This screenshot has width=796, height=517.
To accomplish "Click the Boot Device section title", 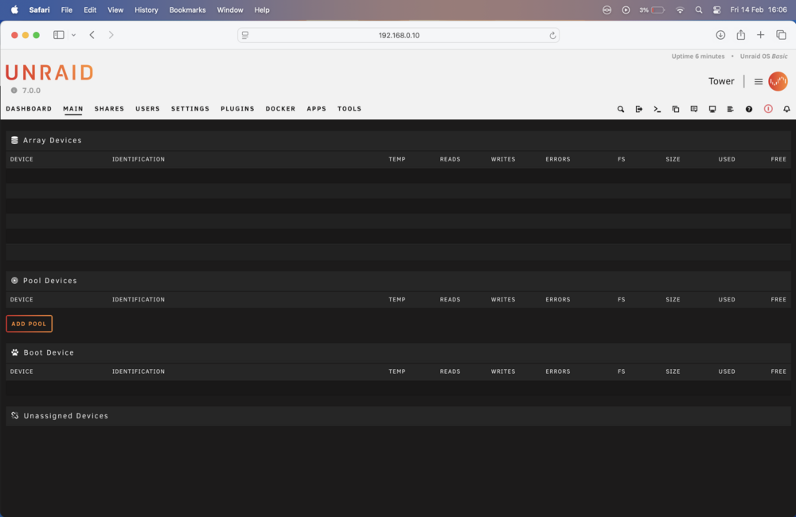I will click(49, 352).
